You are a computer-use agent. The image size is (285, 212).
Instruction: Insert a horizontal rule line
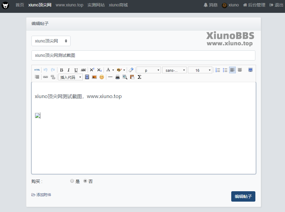tap(110, 77)
